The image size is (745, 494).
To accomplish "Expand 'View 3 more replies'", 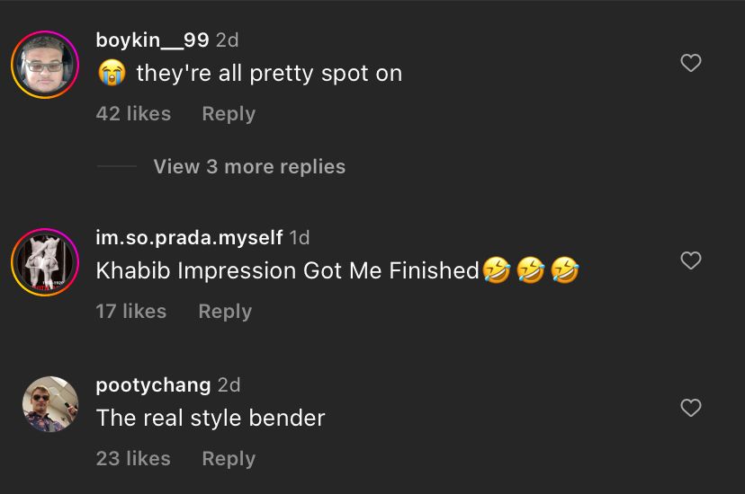I will (249, 167).
